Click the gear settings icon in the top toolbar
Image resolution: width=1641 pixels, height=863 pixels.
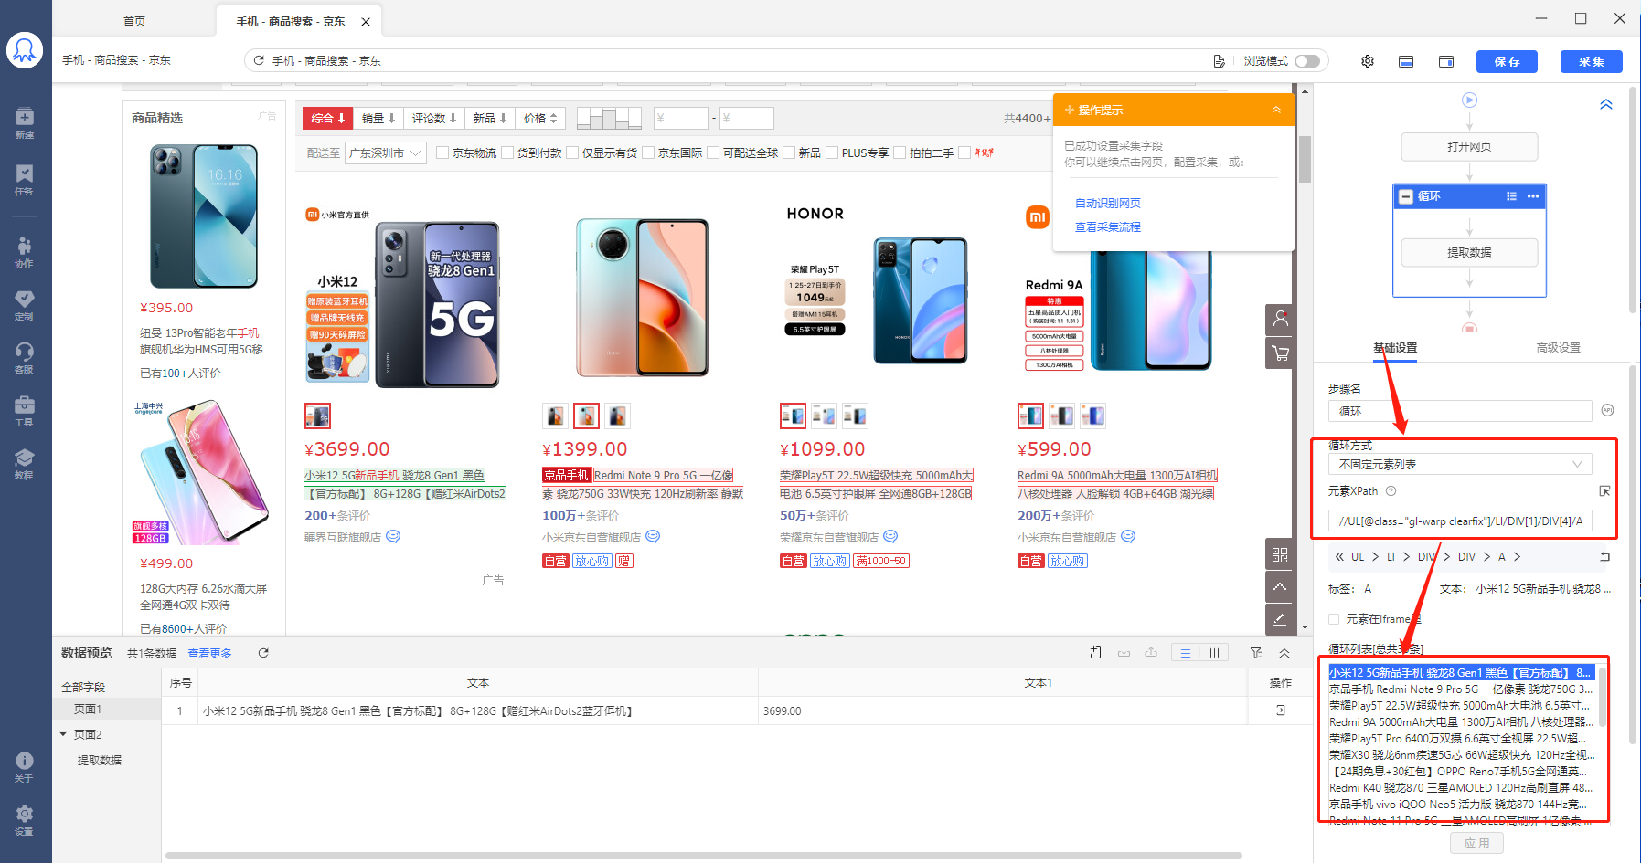pyautogui.click(x=1368, y=61)
